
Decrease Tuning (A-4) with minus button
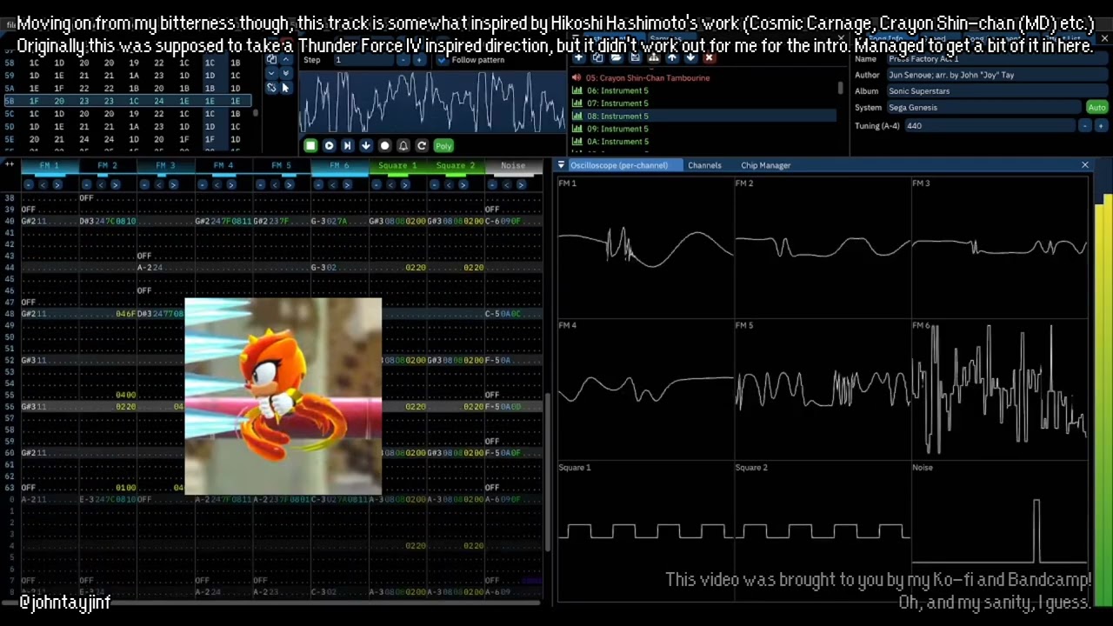coord(1085,126)
